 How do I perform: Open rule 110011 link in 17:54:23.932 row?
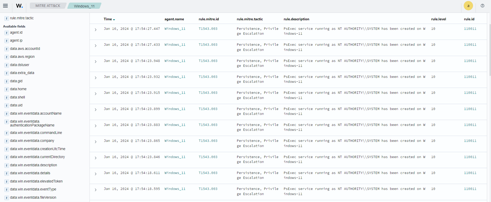tap(470, 77)
